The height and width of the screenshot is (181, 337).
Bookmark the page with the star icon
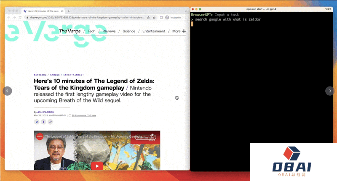(x=154, y=18)
